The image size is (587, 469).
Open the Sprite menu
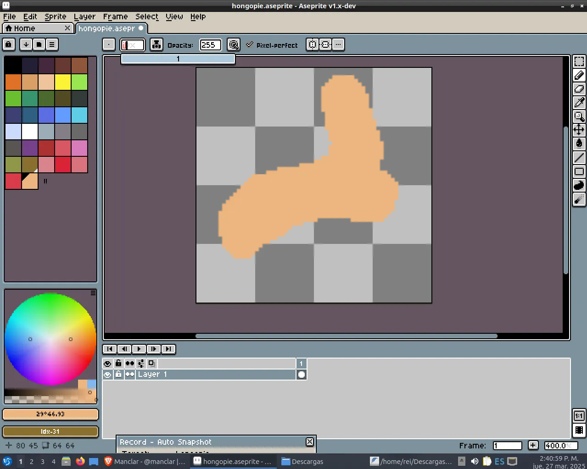coord(56,17)
